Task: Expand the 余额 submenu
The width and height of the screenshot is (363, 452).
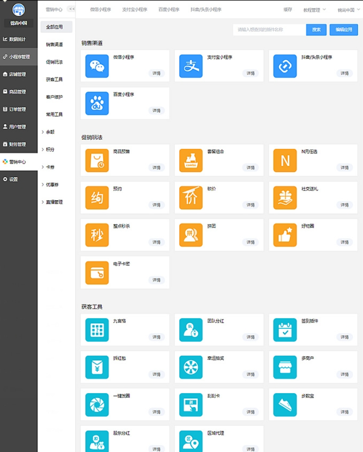Action: point(48,132)
